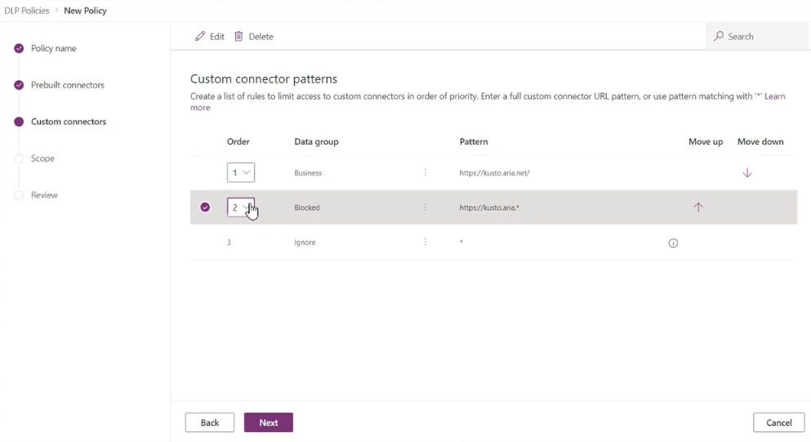The width and height of the screenshot is (811, 442).
Task: Click the Blocked data group cell
Action: 307,208
